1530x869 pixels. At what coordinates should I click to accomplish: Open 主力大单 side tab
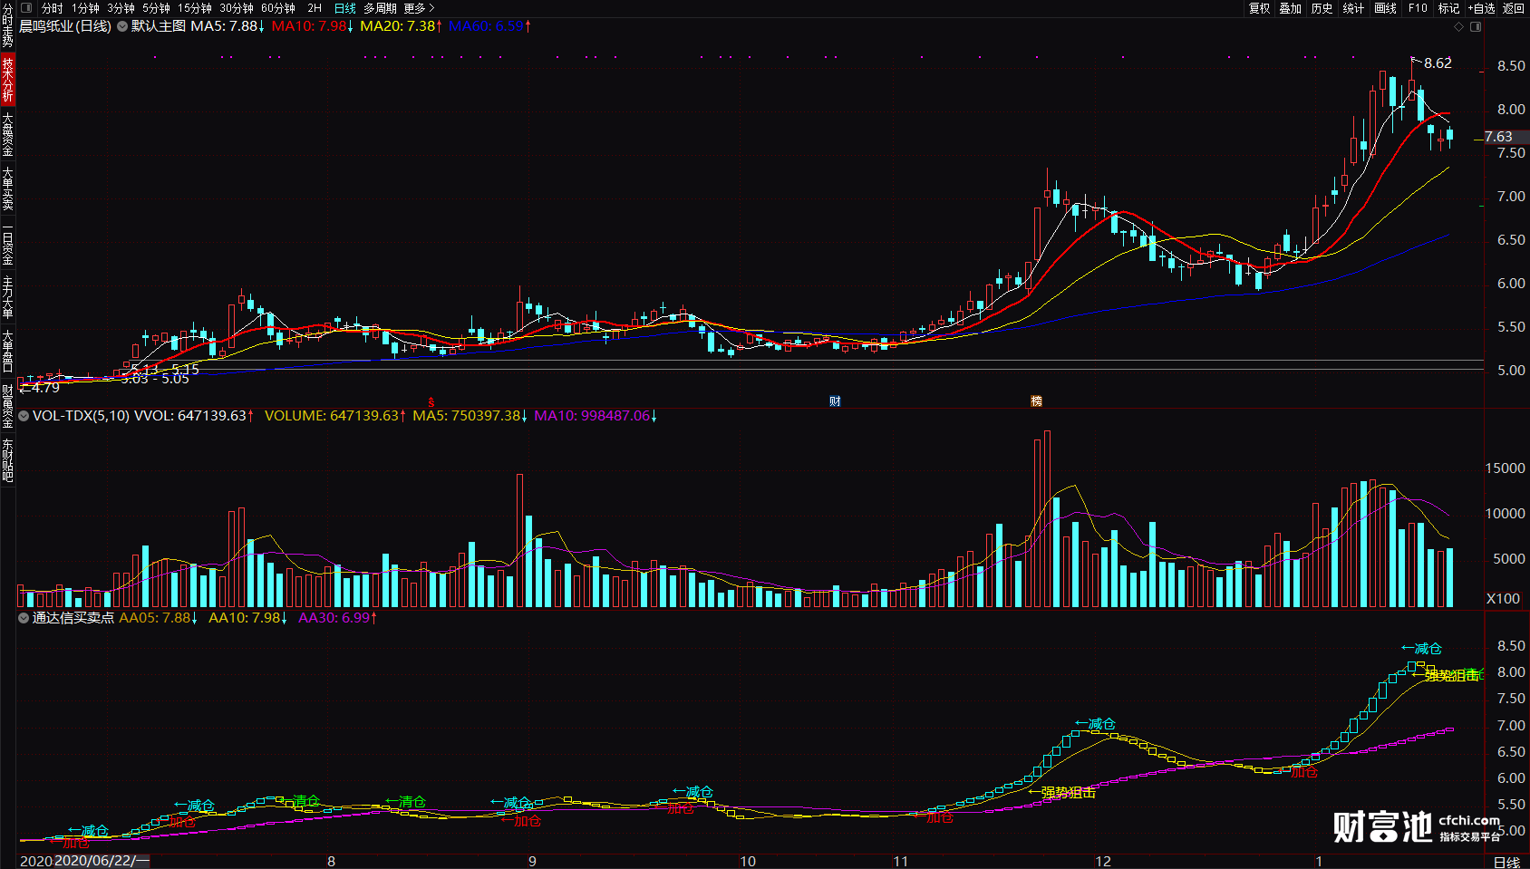7,297
